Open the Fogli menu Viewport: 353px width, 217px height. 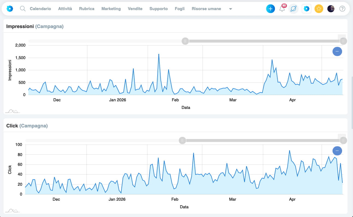point(180,9)
